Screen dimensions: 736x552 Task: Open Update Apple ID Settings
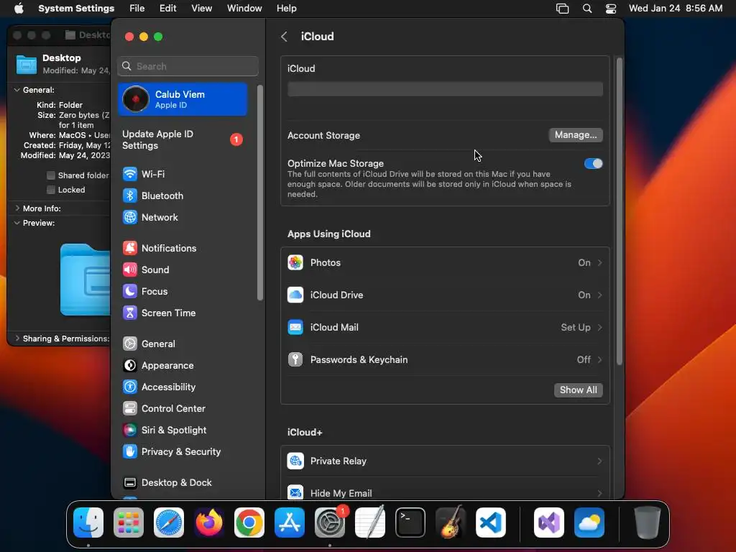coord(183,140)
